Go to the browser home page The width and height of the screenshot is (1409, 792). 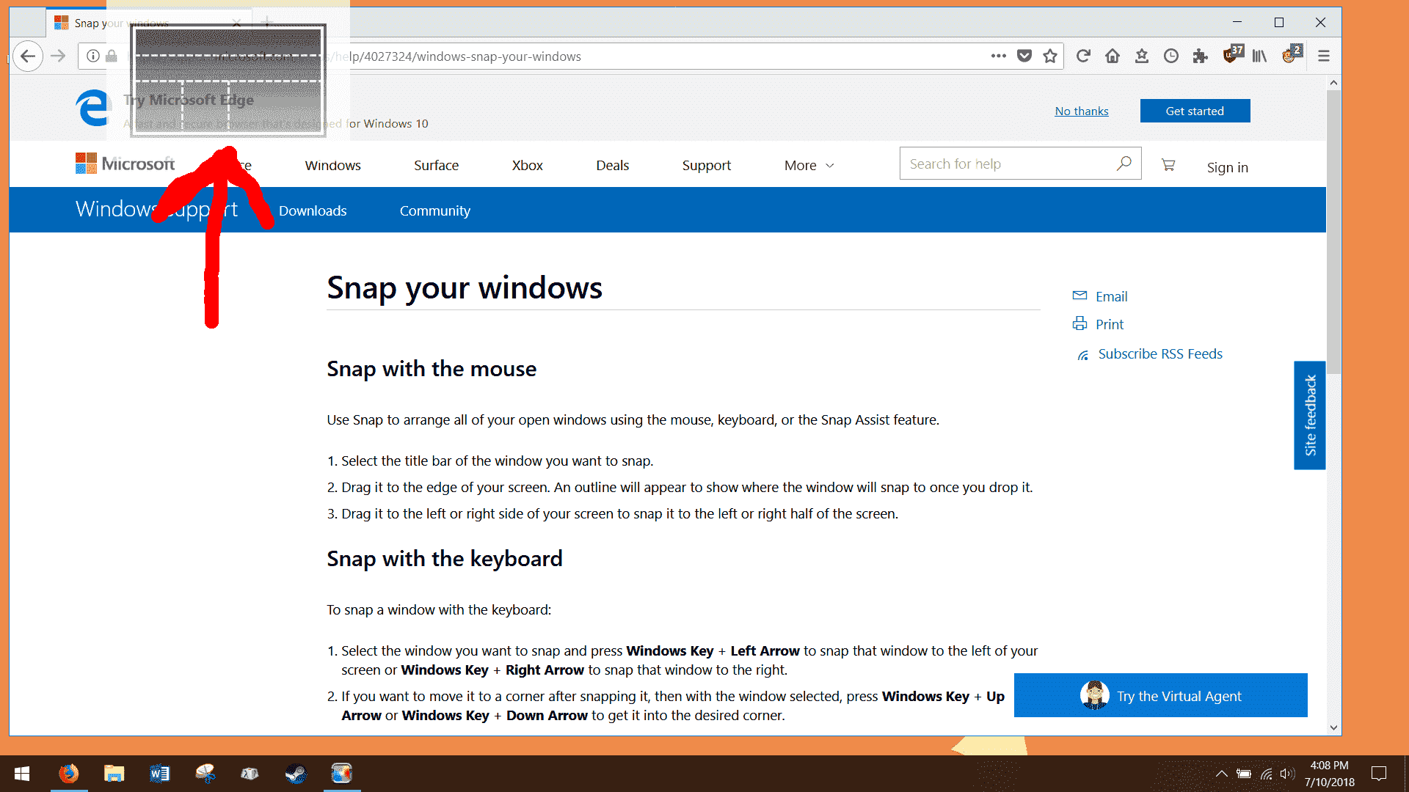coord(1113,56)
